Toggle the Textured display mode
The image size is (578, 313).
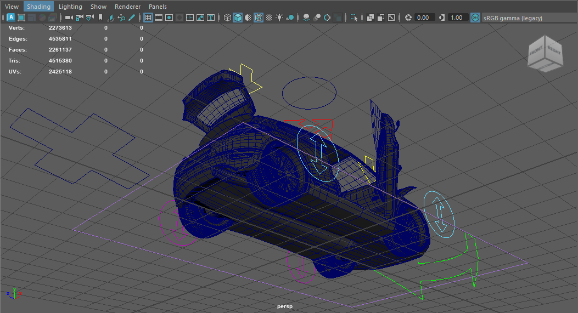point(269,18)
